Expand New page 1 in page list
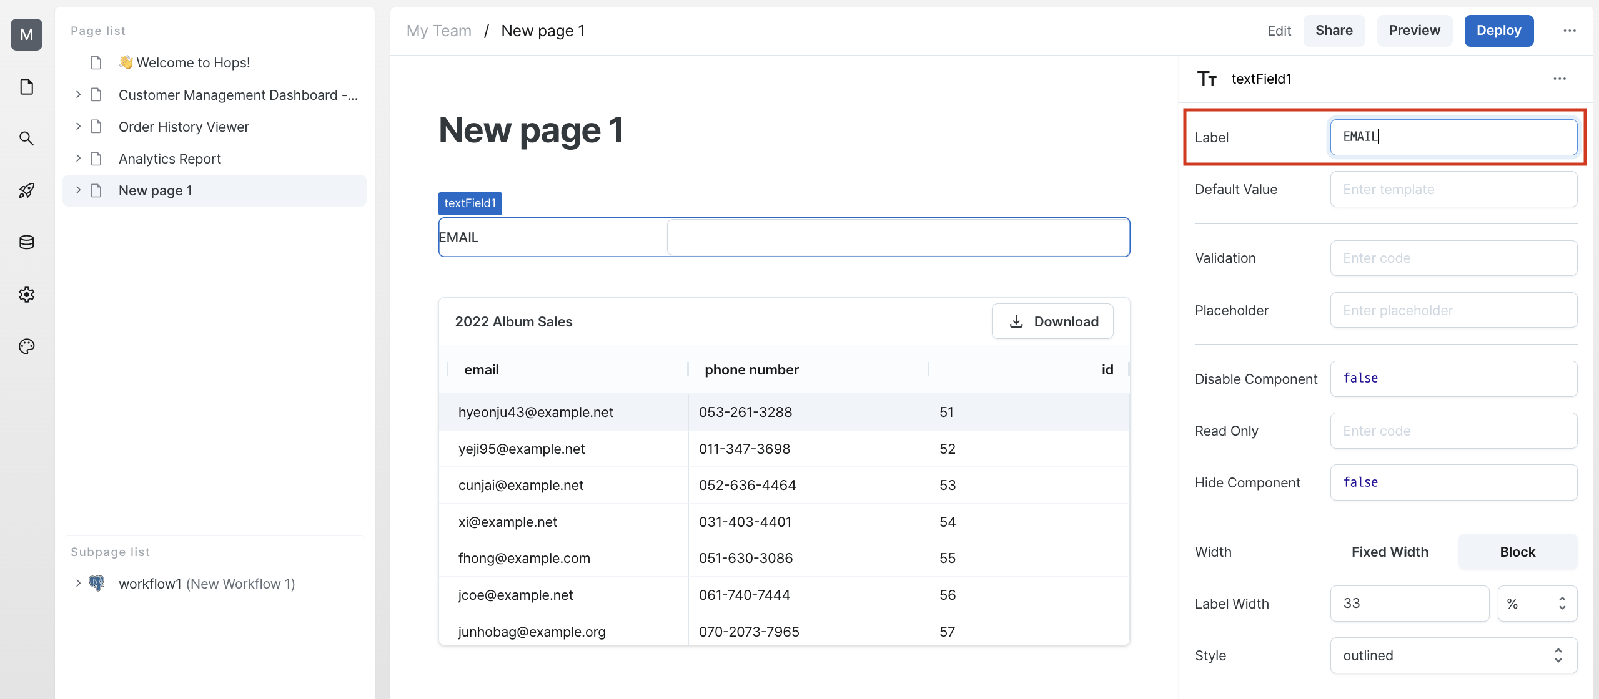Image resolution: width=1599 pixels, height=699 pixels. [x=78, y=190]
